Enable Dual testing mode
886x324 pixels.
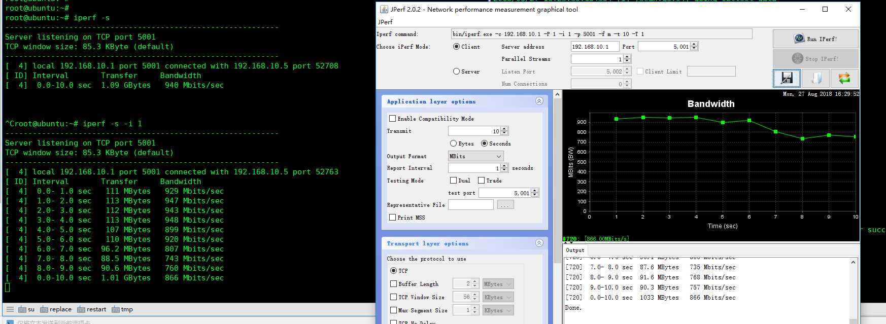pyautogui.click(x=453, y=181)
